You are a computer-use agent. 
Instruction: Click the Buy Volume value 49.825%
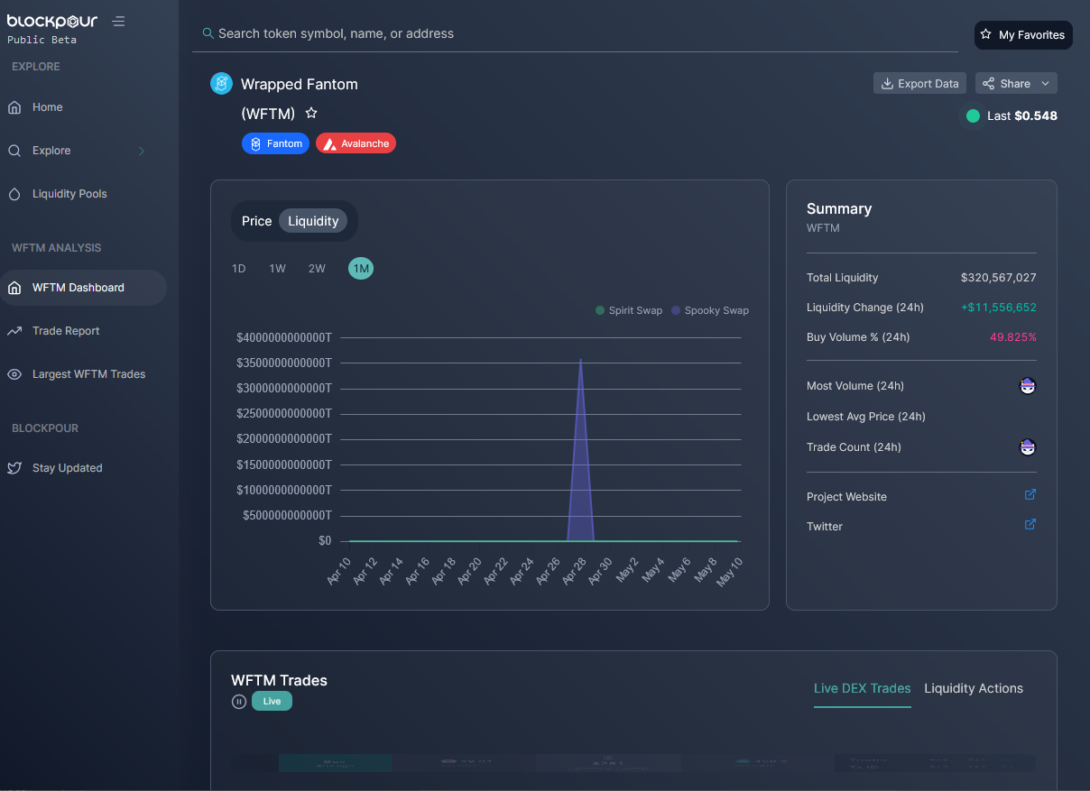click(x=1013, y=337)
